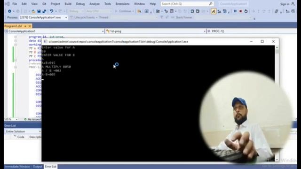Screen dimensions: 301x169
Task: Open the Continue button dropdown arrow
Action: coord(133,11)
